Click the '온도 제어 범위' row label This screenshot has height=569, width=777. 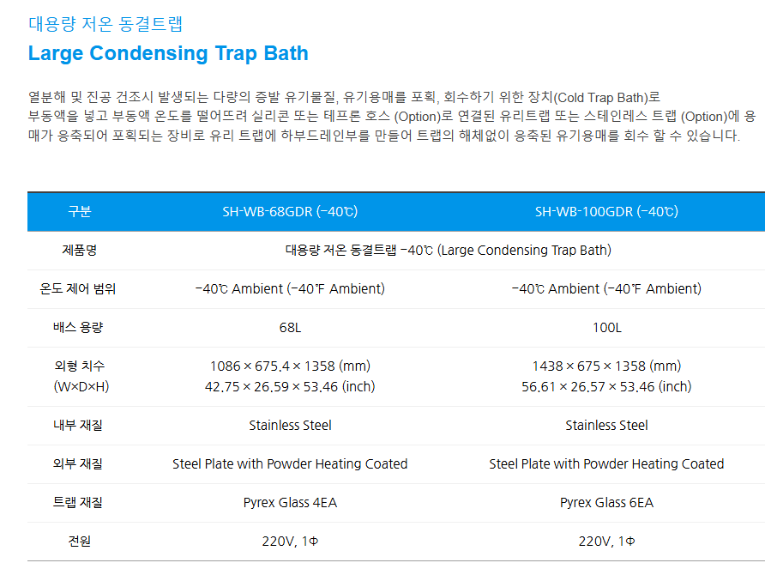[80, 289]
